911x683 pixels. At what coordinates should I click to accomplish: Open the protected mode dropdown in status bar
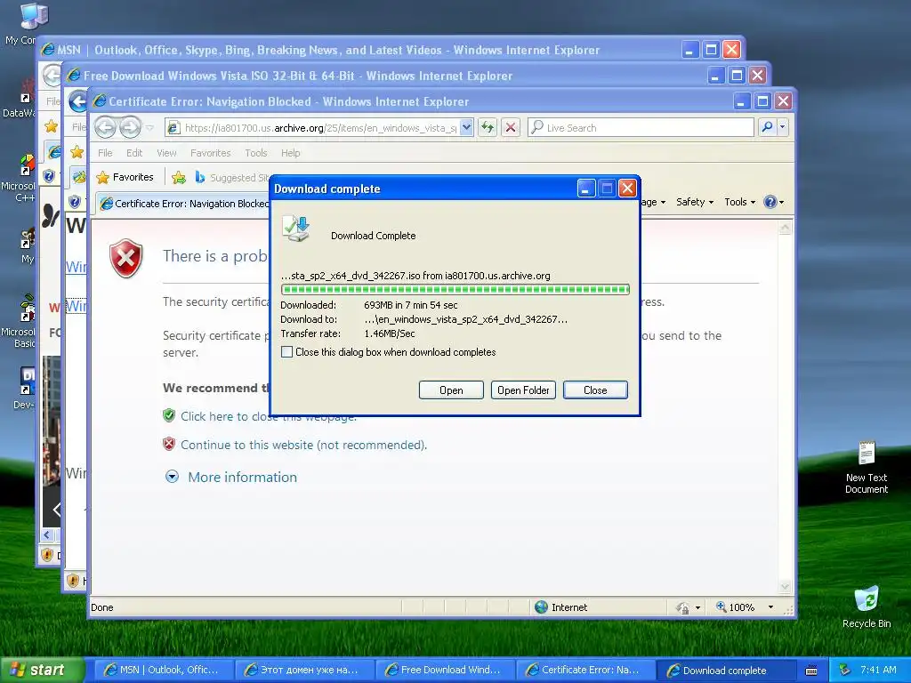click(x=697, y=607)
